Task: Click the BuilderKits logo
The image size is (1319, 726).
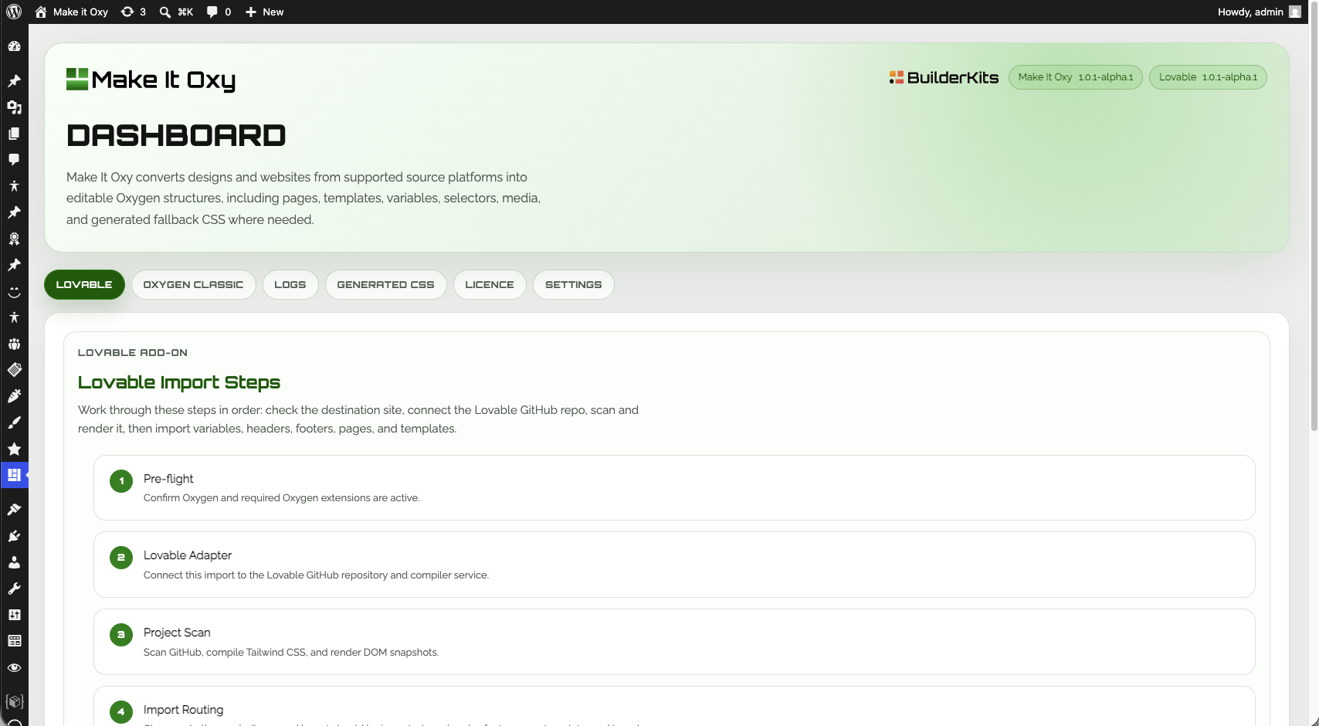Action: pos(944,77)
